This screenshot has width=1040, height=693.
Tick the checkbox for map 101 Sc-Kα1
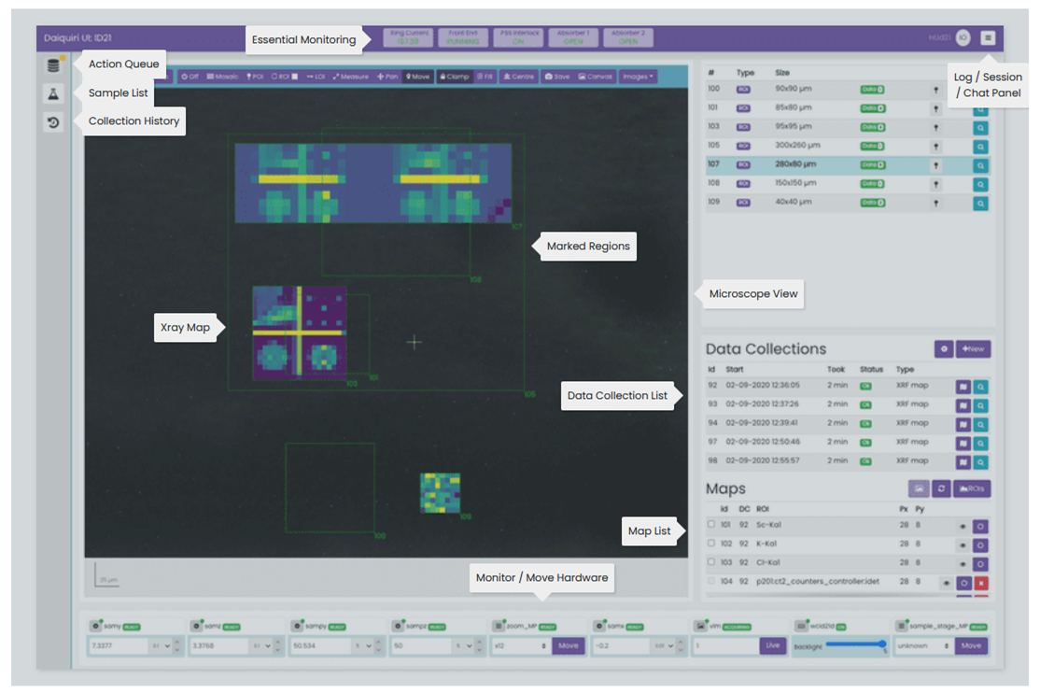(x=711, y=524)
